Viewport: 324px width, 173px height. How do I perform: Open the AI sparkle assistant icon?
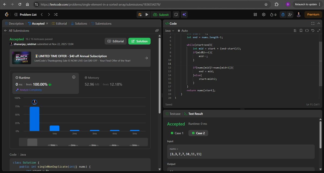184,15
